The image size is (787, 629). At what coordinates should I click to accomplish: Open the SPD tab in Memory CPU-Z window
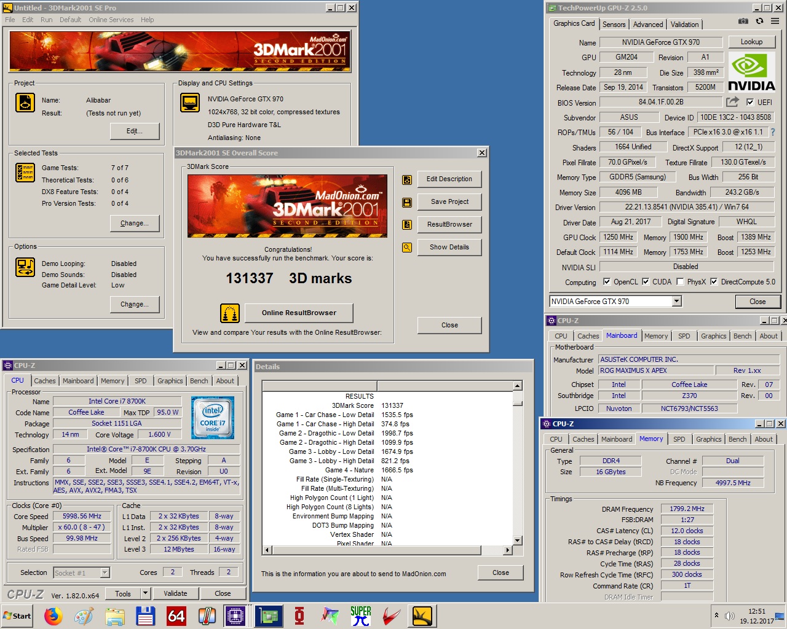coord(679,439)
